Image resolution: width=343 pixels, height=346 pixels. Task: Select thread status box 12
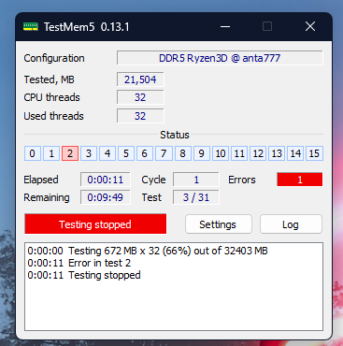(x=258, y=153)
